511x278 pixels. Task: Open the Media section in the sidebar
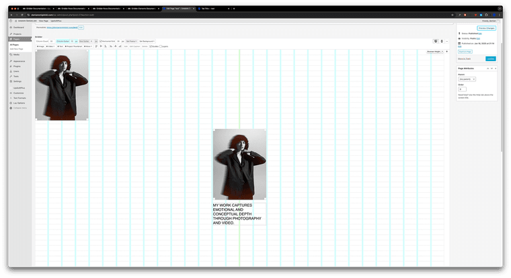16,54
